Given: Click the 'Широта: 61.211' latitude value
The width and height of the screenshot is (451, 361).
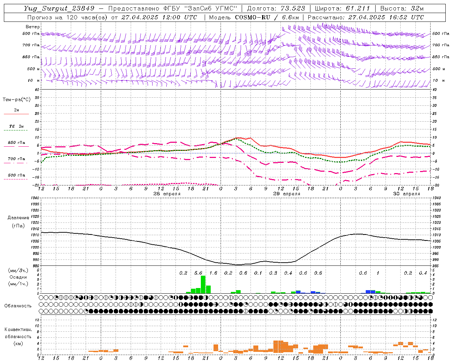Looking at the screenshot, I should (342, 8).
